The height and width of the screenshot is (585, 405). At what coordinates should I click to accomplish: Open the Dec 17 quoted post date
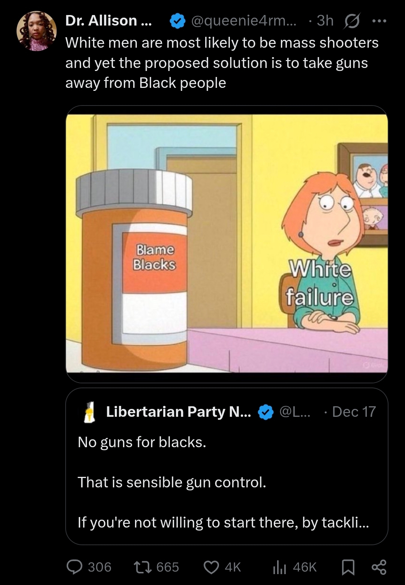tap(354, 412)
